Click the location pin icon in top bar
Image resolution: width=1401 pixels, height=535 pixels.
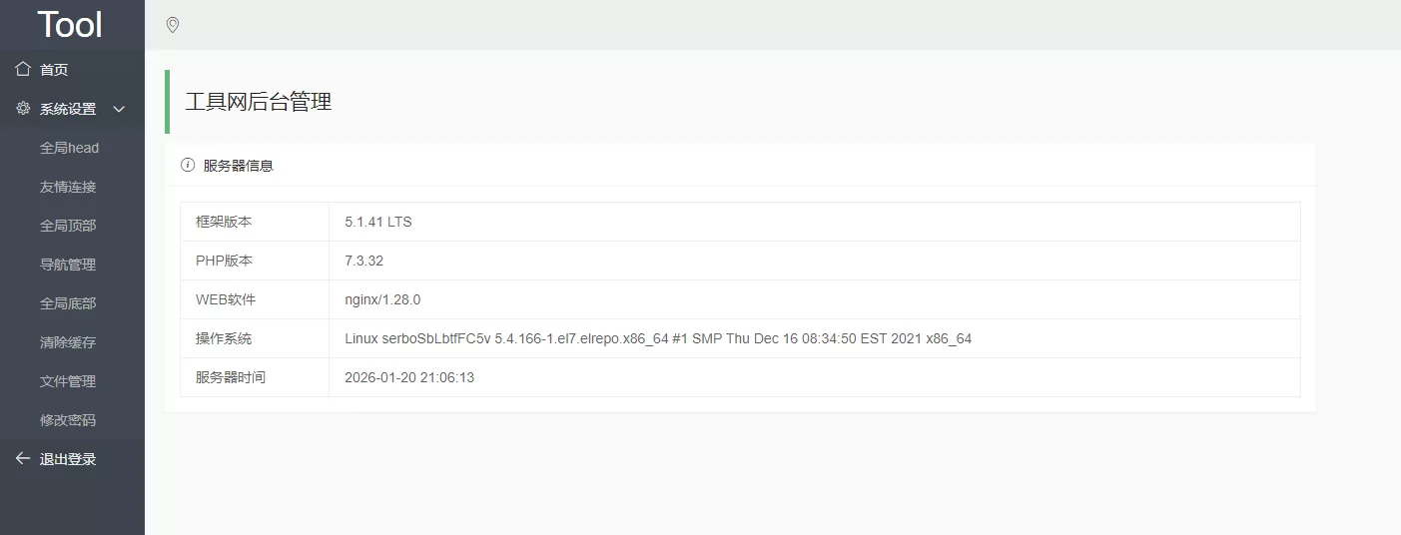173,25
